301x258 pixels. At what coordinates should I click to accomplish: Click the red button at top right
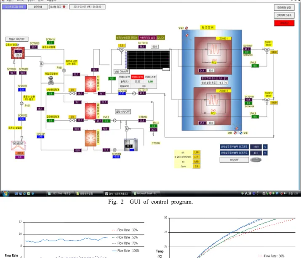[x=284, y=23]
